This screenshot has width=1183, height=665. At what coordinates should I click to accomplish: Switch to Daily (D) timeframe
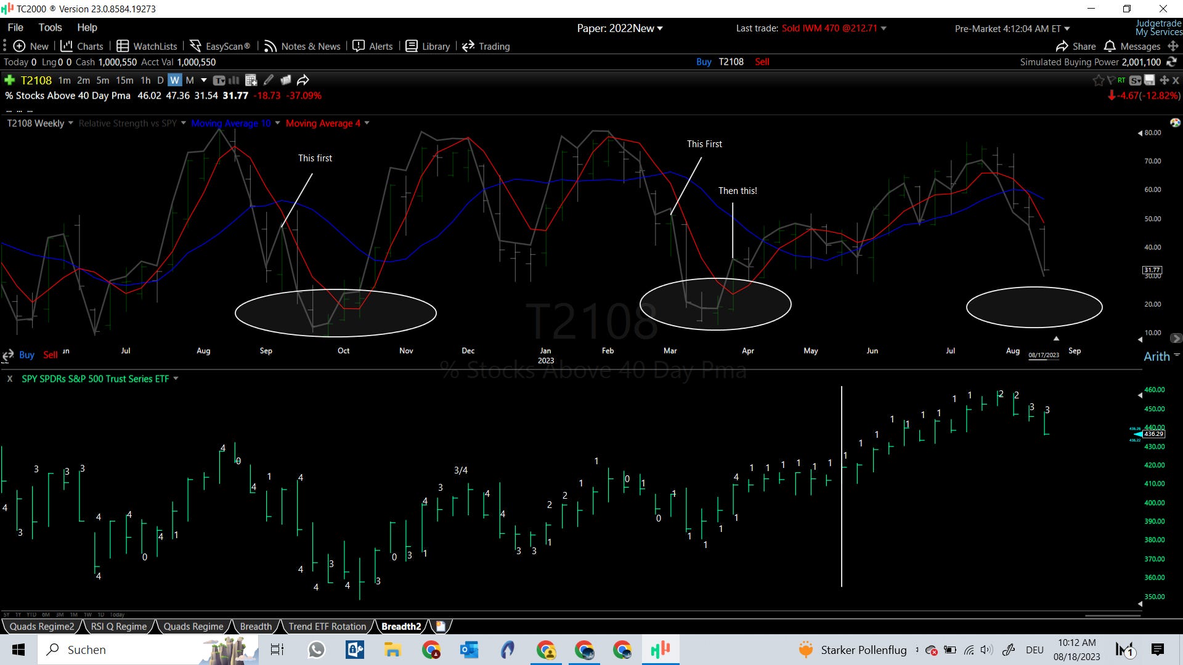click(x=160, y=80)
